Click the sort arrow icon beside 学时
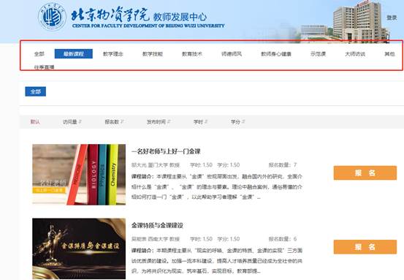This screenshot has width=404, height=280. [206, 121]
